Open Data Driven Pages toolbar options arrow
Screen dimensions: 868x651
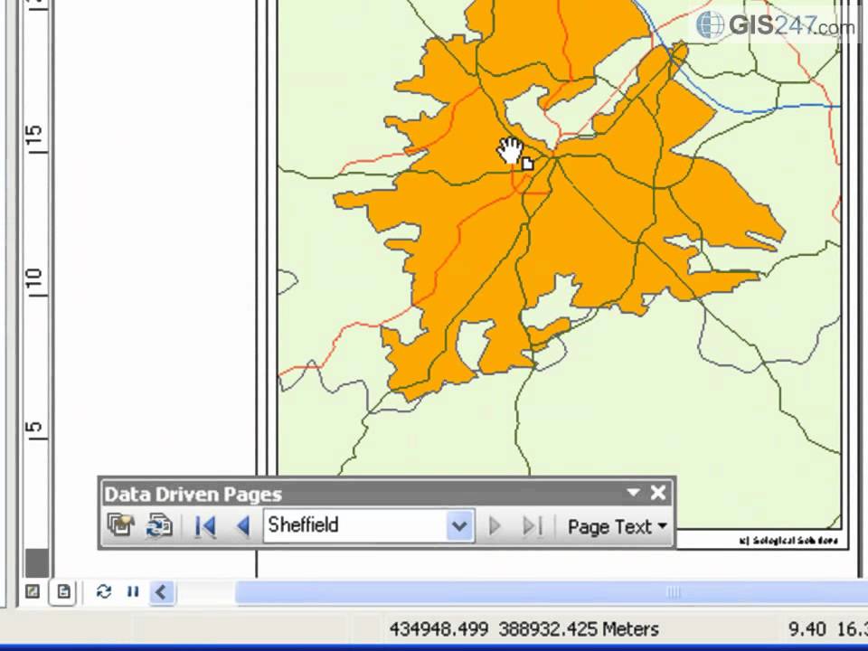pos(633,492)
